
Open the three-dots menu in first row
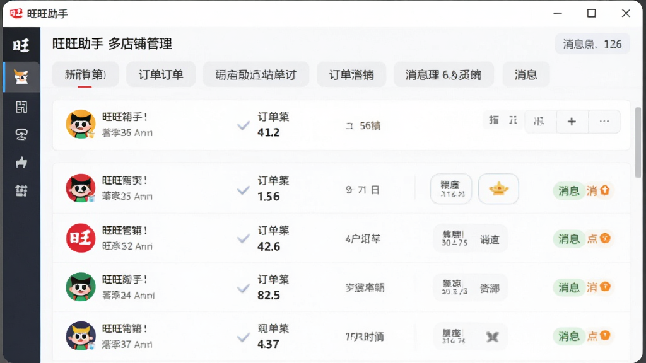point(604,122)
